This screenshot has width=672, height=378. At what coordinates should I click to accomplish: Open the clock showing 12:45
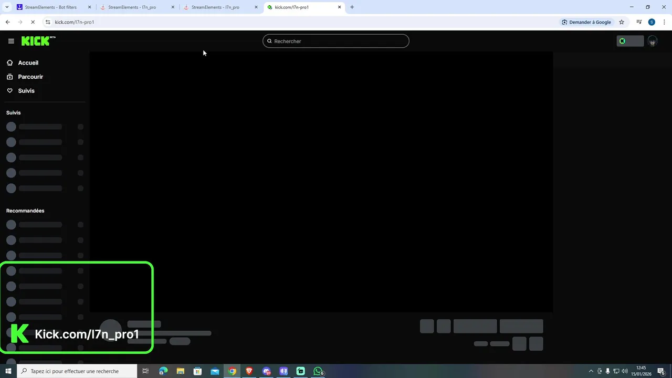[x=640, y=371]
